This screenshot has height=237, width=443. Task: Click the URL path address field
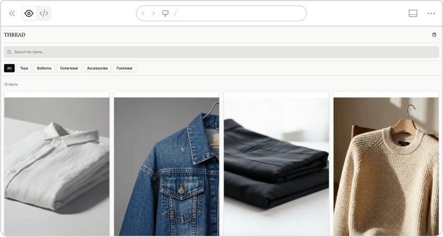click(x=235, y=13)
